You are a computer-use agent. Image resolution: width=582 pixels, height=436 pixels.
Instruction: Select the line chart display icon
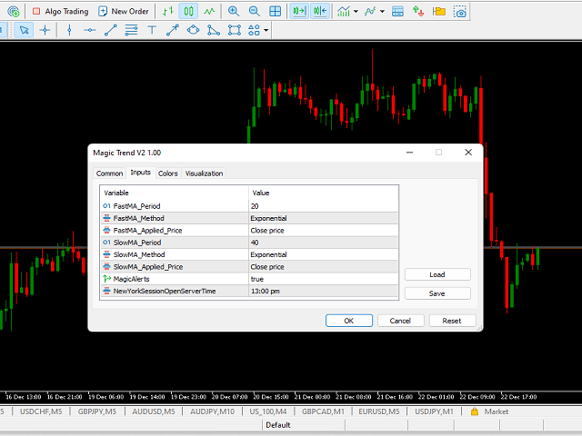[209, 12]
